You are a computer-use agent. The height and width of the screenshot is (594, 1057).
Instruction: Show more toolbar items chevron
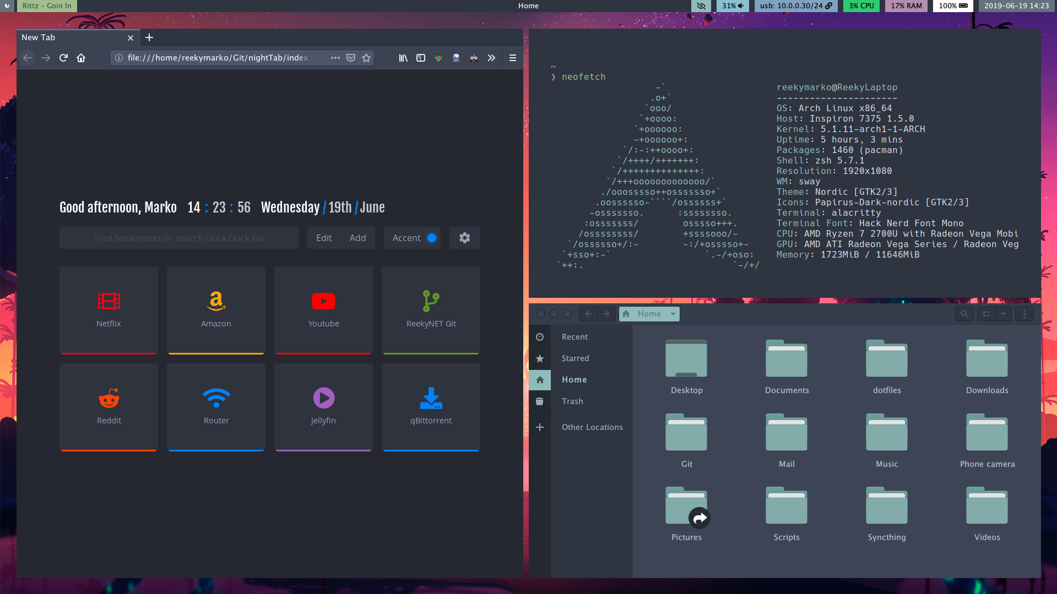tap(491, 58)
